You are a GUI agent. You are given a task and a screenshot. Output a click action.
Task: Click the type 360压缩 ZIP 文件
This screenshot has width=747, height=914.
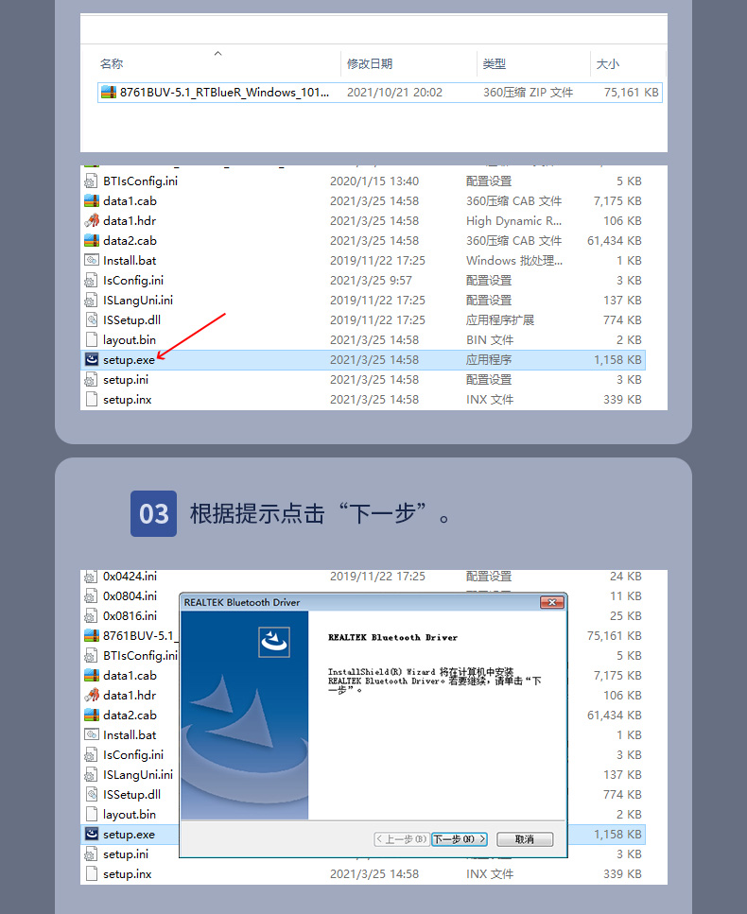pos(529,92)
